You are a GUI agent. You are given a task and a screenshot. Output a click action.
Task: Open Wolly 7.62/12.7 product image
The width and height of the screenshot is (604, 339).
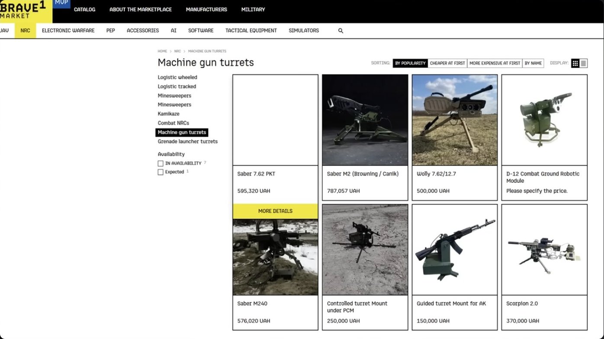(x=455, y=120)
